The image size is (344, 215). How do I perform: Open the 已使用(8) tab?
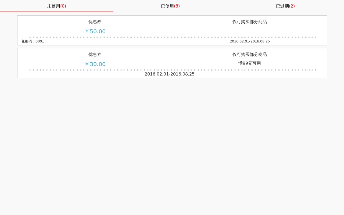pyautogui.click(x=170, y=6)
